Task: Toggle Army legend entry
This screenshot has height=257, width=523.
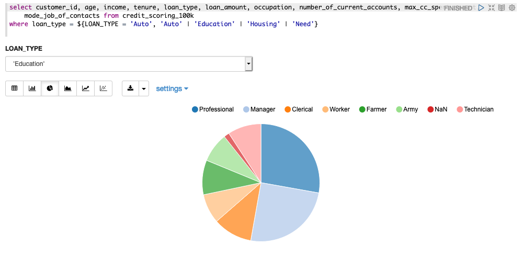Action: tap(407, 109)
